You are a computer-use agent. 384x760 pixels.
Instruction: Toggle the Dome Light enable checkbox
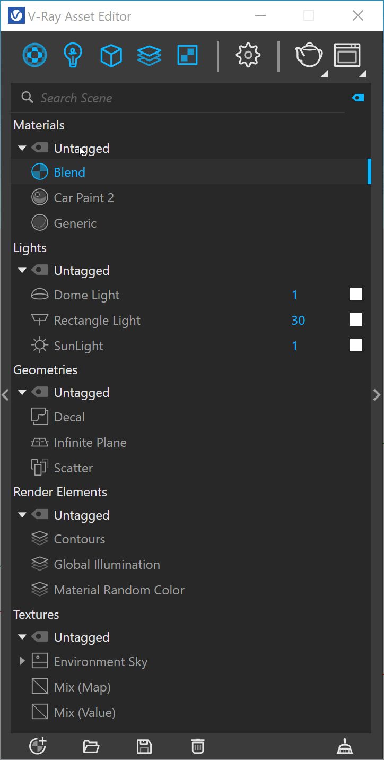[356, 295]
